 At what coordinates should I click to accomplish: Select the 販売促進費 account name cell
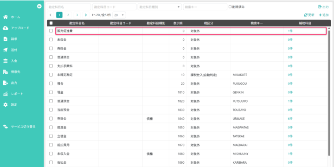77,31
